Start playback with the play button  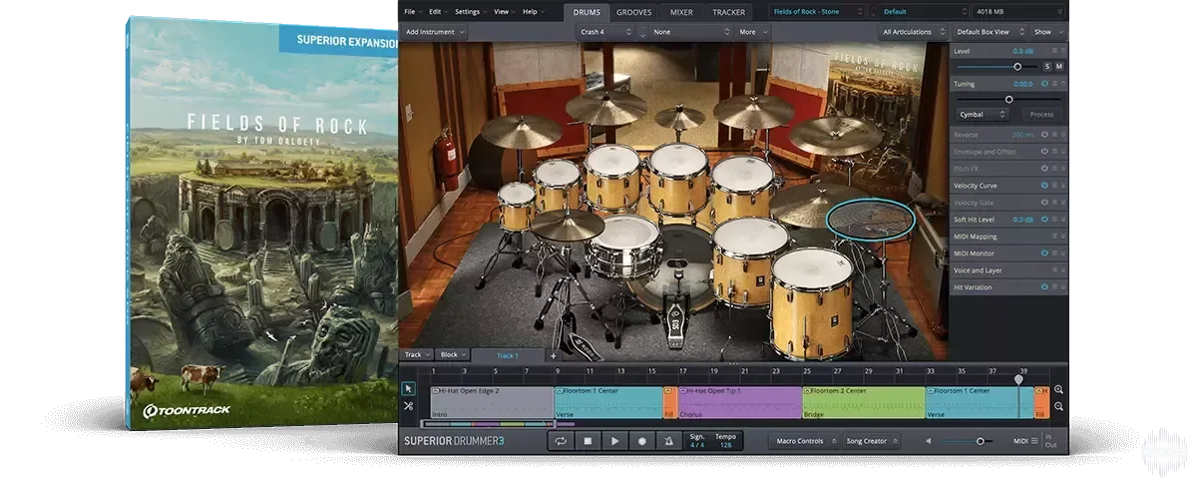(x=615, y=441)
